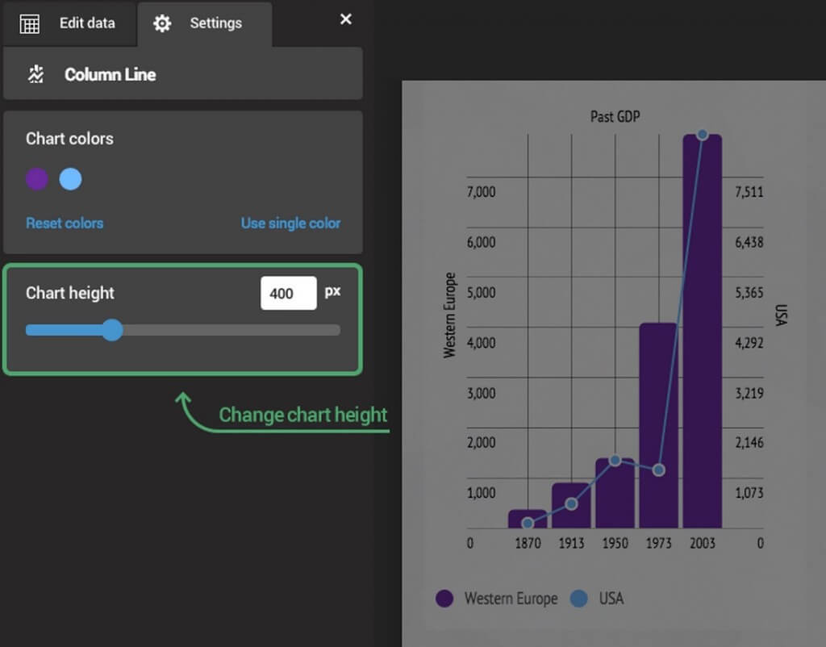This screenshot has width=826, height=647.
Task: Click the gear icon on Settings tab
Action: 162,23
